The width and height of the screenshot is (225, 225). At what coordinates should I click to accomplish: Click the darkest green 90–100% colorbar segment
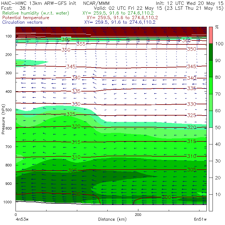(211, 52)
